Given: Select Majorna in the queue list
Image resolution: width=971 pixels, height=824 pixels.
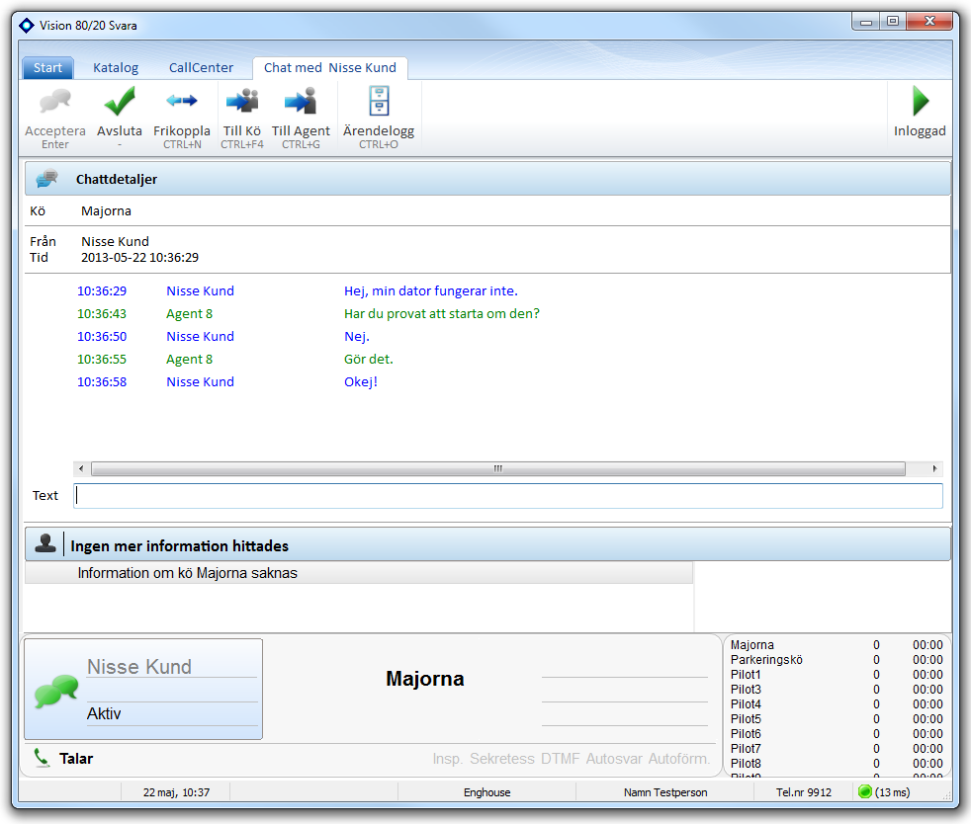Looking at the screenshot, I should pyautogui.click(x=837, y=644).
